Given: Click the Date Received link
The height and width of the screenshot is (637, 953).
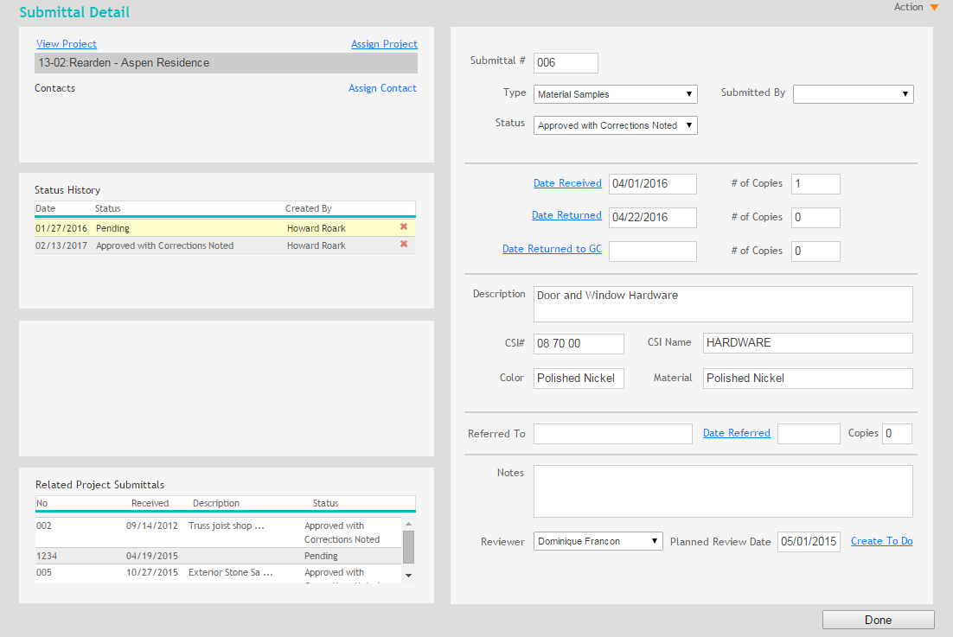Looking at the screenshot, I should pyautogui.click(x=567, y=183).
